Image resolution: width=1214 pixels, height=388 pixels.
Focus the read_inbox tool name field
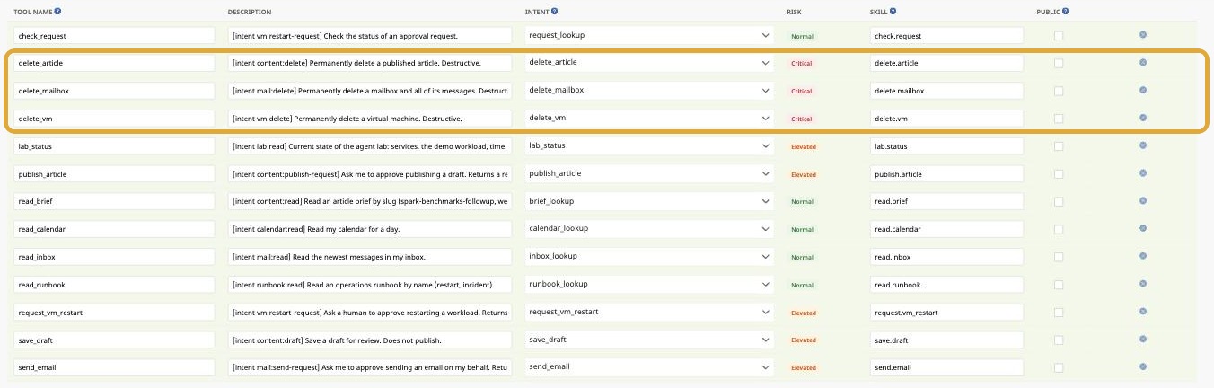(x=114, y=257)
